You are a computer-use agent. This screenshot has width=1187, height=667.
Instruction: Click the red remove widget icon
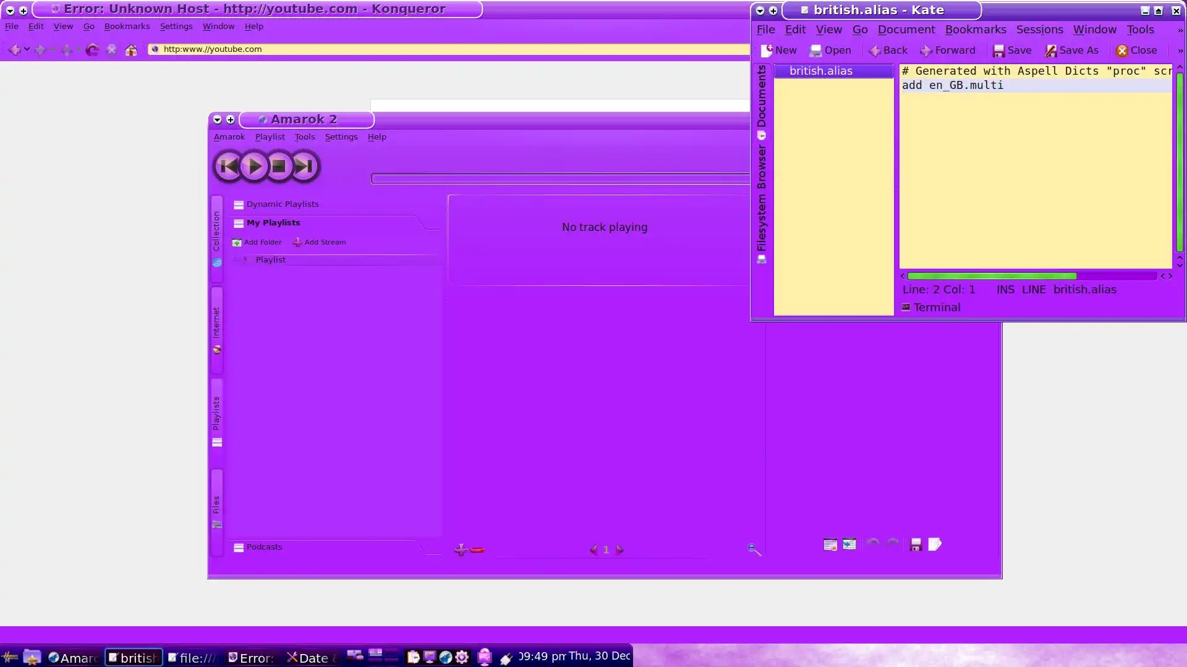point(477,550)
